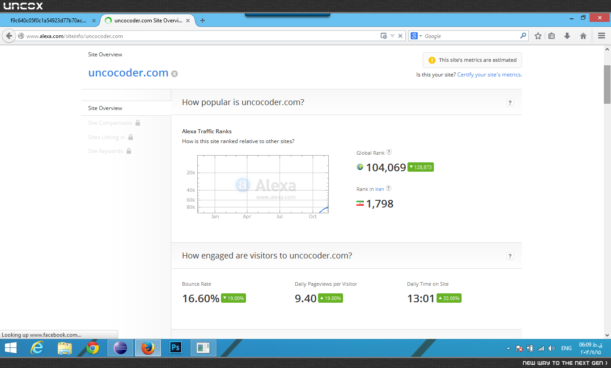This screenshot has height=368, width=611.
Task: Click the Daily Time on Site 33.00% badge
Action: (449, 298)
